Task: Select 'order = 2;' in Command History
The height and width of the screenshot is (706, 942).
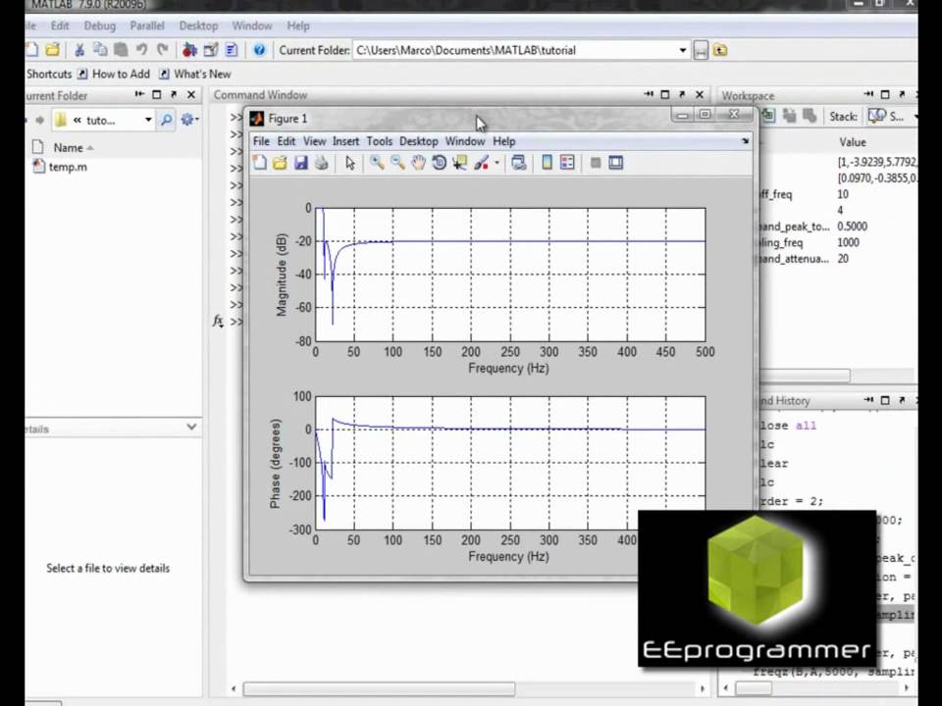Action: click(x=791, y=501)
